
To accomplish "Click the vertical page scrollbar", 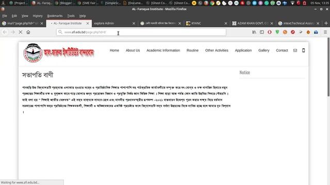I will [328, 67].
